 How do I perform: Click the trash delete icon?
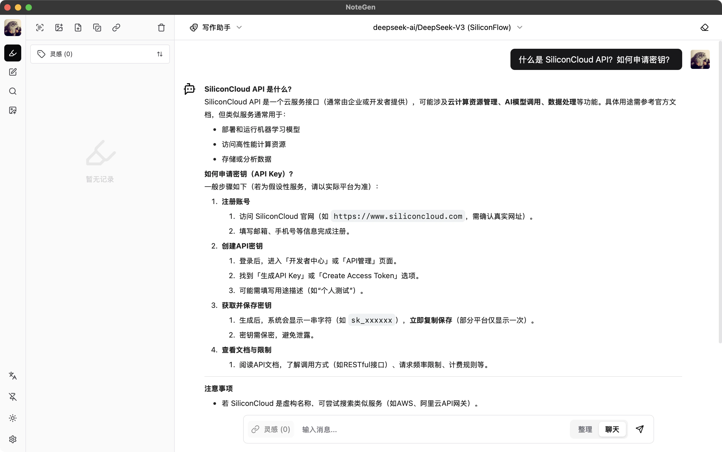pos(161,28)
